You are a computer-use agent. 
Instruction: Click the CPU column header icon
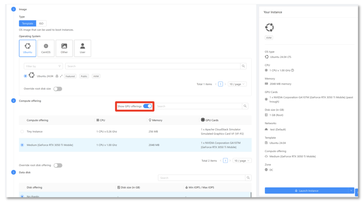click(98, 120)
